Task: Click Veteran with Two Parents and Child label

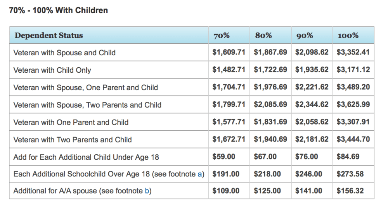Action: (72, 140)
